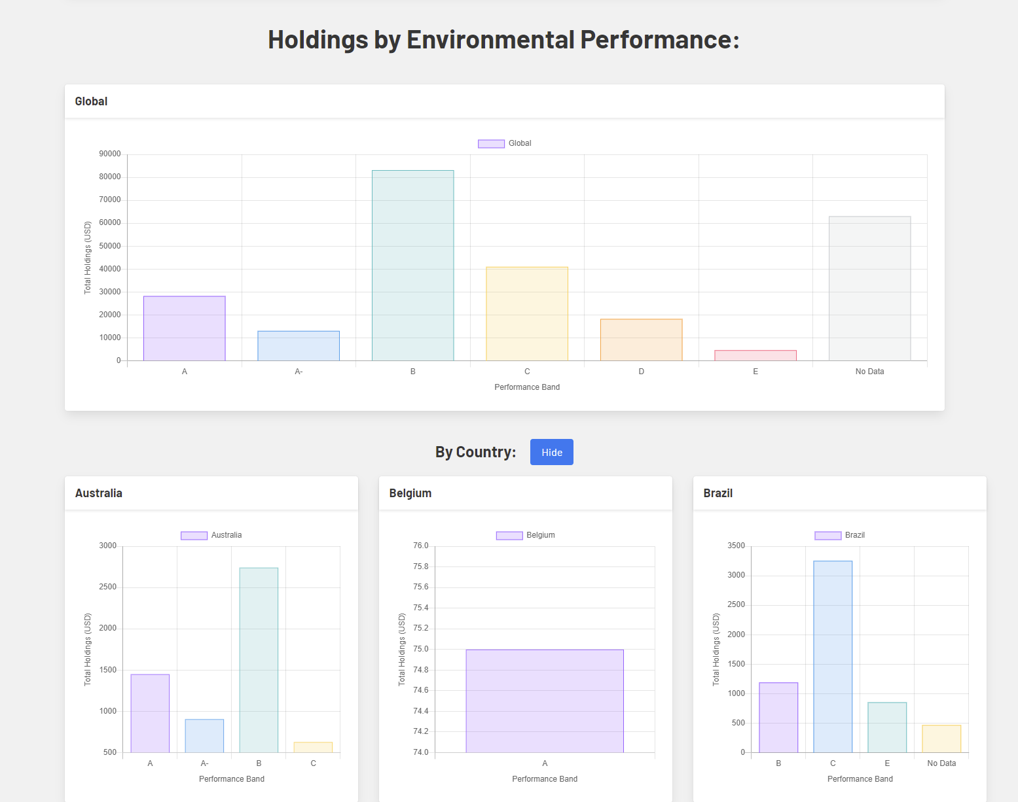This screenshot has height=802, width=1018.
Task: Toggle the Brazil legend swatch
Action: (x=827, y=536)
